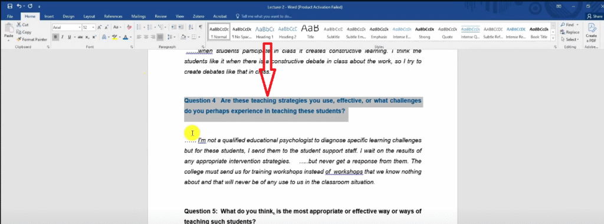Switch to the Layout tab
This screenshot has width=604, height=224.
click(89, 17)
